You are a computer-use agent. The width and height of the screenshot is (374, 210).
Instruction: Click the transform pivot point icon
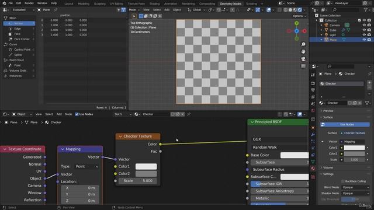tap(210, 10)
